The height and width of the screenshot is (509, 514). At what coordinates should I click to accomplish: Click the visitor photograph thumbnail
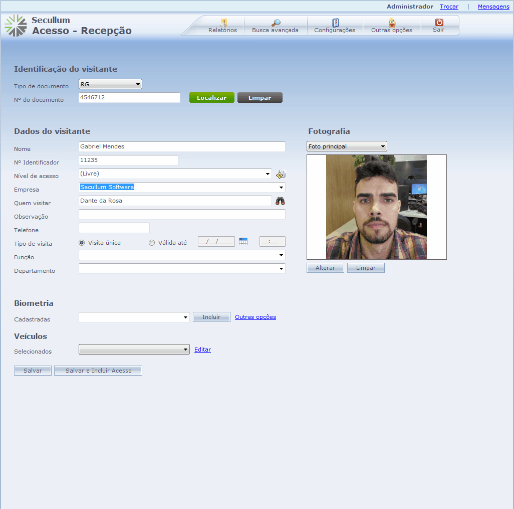(x=376, y=207)
